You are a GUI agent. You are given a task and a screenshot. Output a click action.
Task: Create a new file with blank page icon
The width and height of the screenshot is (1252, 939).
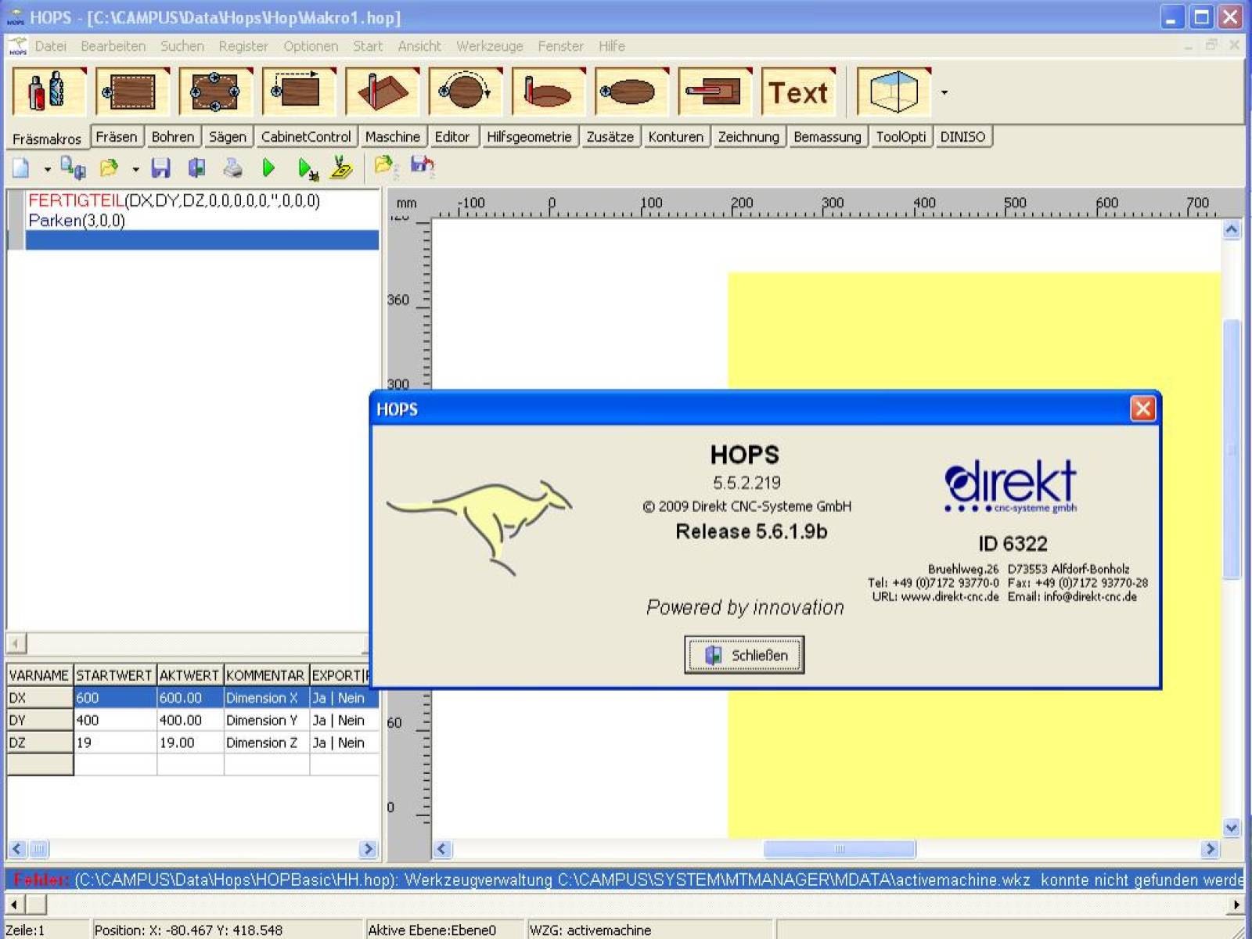(x=21, y=167)
